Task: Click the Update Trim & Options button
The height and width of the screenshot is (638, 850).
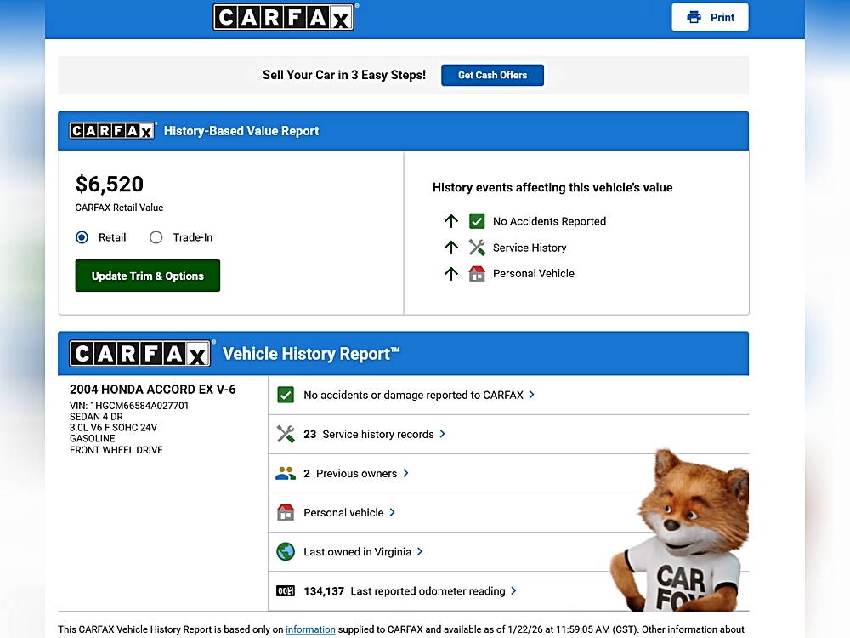Action: click(x=148, y=276)
